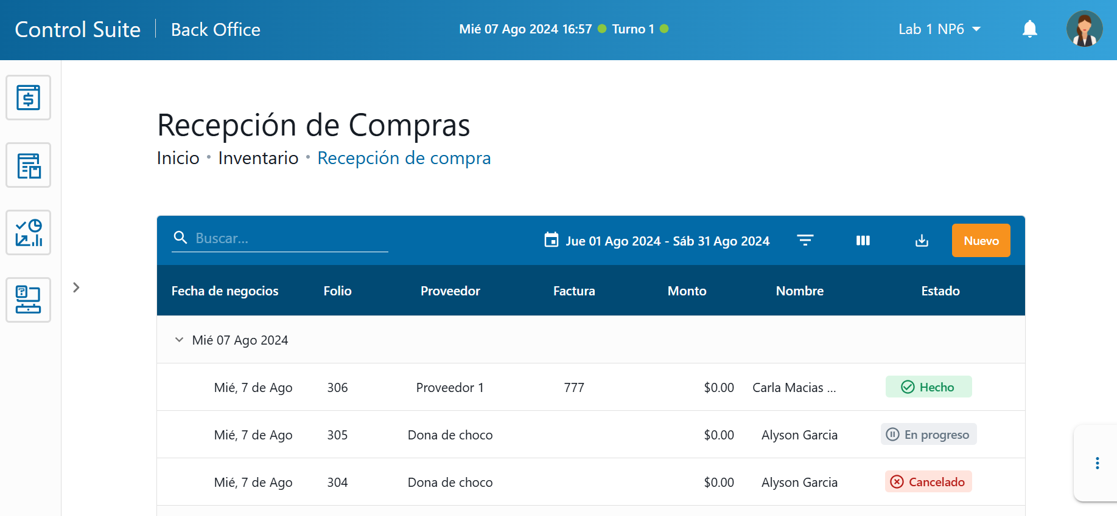1117x516 pixels.
Task: Navigate to the Inventario breadcrumb
Action: pos(258,158)
